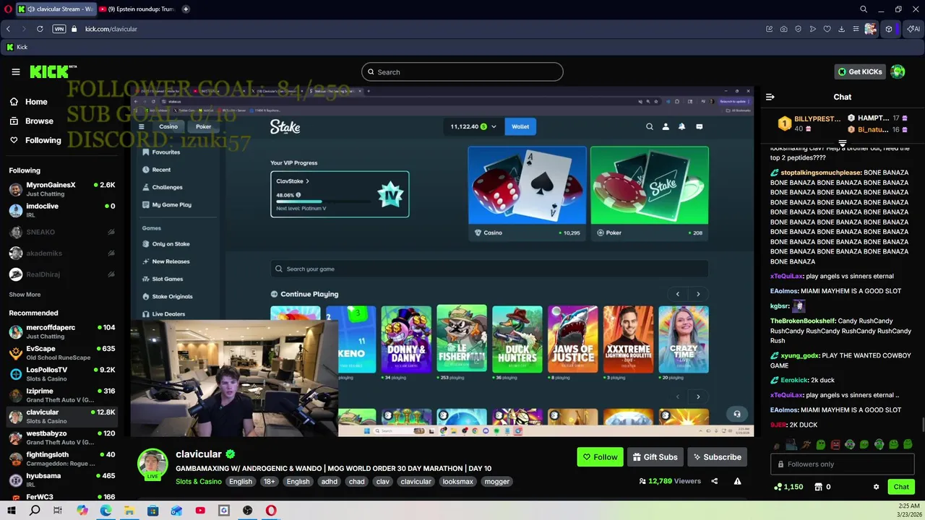
Task: Expand Show More in Following list
Action: click(x=25, y=295)
